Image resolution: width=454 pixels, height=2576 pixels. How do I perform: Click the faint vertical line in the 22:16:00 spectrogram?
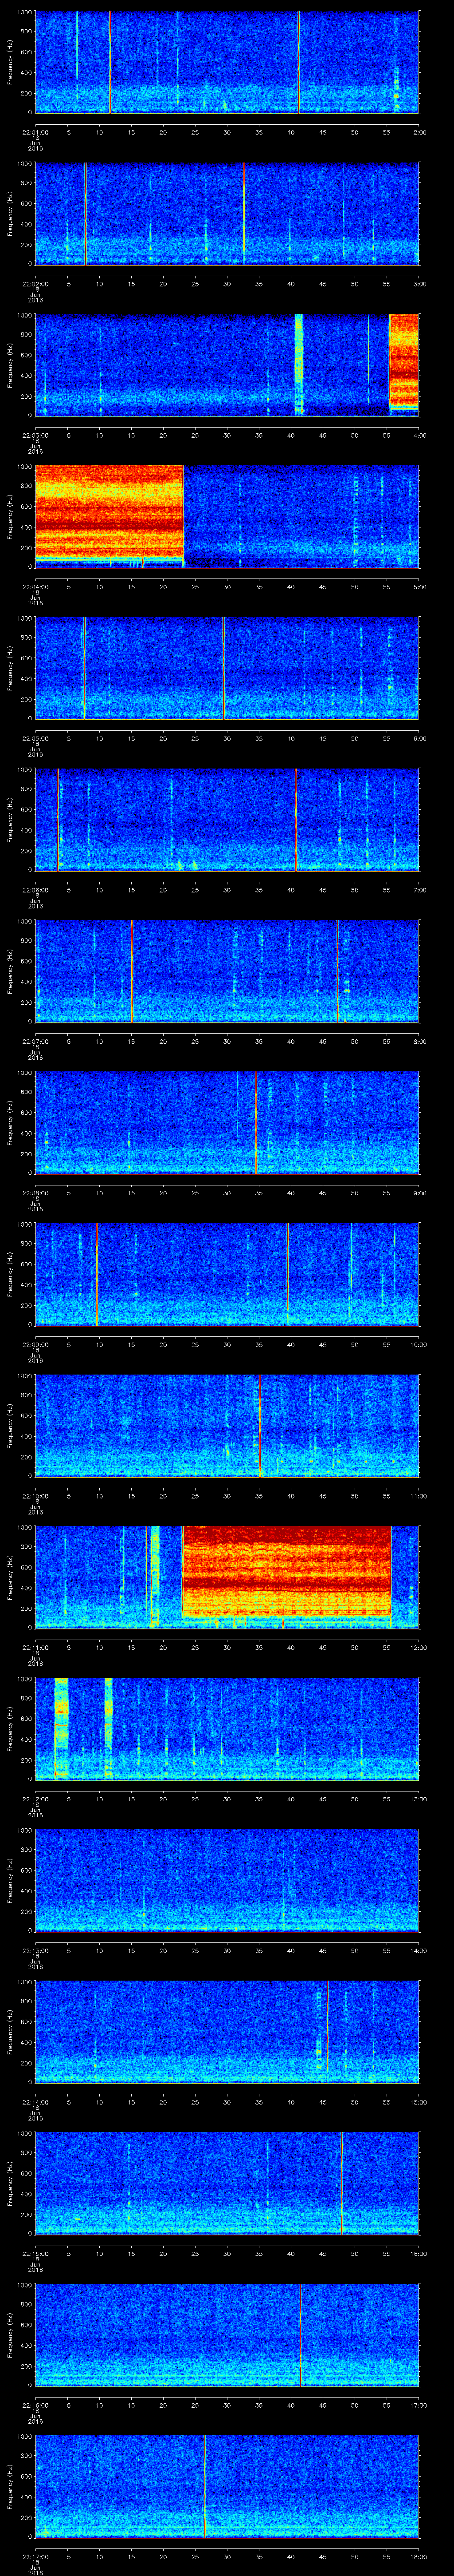[299, 2333]
